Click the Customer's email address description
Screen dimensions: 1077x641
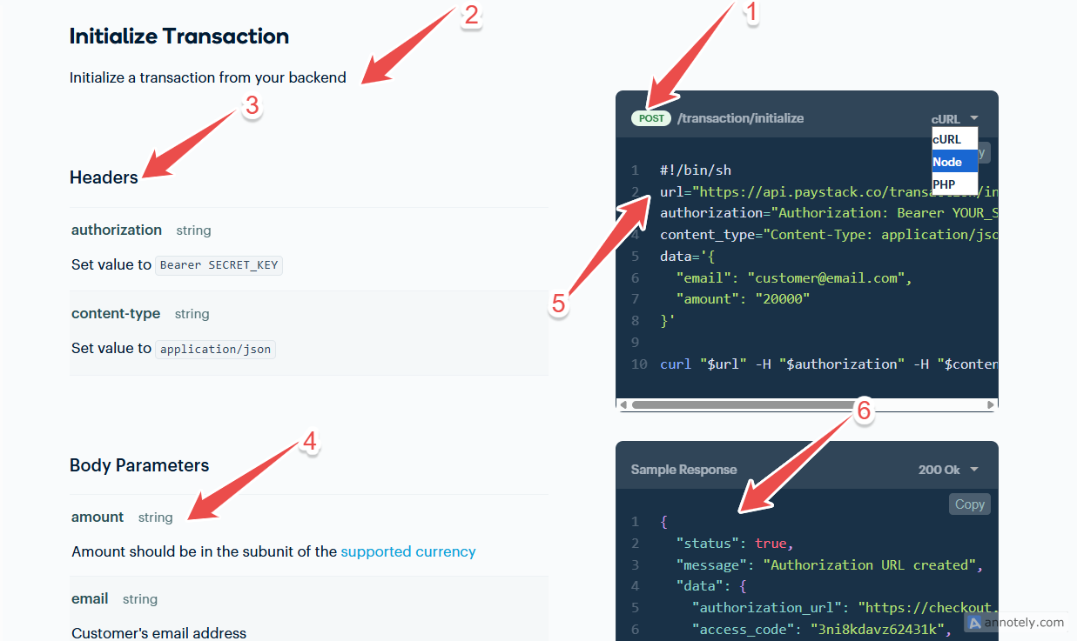[158, 633]
